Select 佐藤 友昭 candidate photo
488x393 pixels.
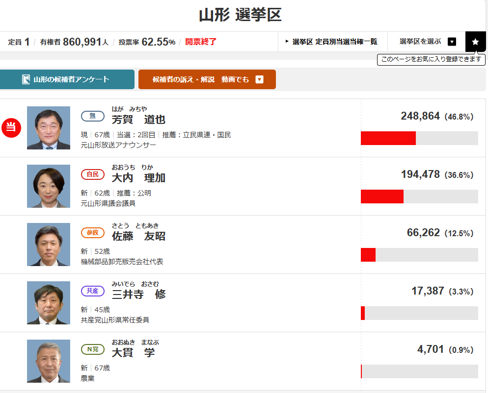point(49,245)
